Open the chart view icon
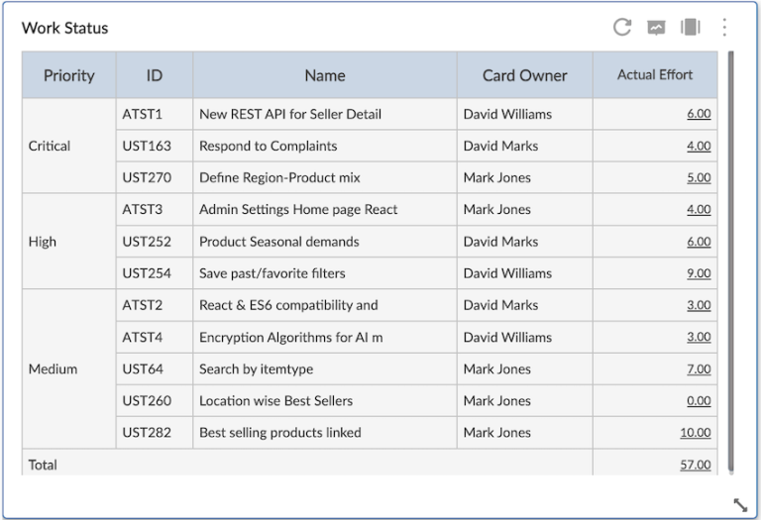The width and height of the screenshot is (761, 520). point(656,28)
